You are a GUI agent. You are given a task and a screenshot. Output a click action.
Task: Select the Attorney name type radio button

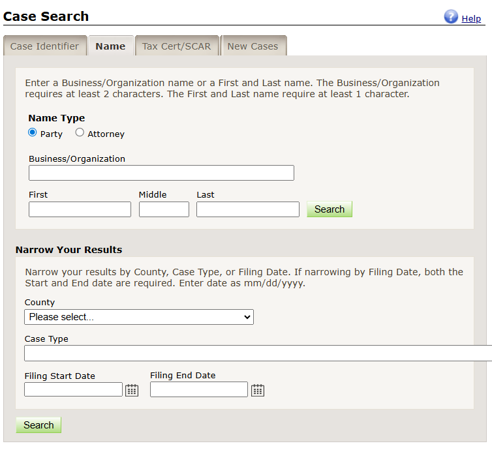80,132
